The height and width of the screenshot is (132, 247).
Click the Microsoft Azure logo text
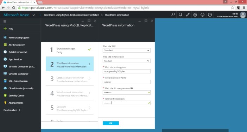[16, 15]
